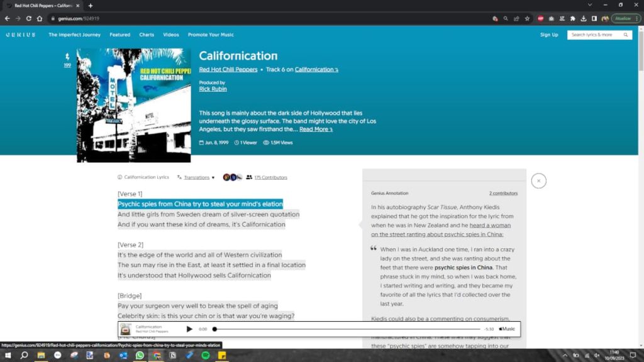The image size is (644, 362).
Task: Open the 175 Contributors link
Action: point(270,177)
